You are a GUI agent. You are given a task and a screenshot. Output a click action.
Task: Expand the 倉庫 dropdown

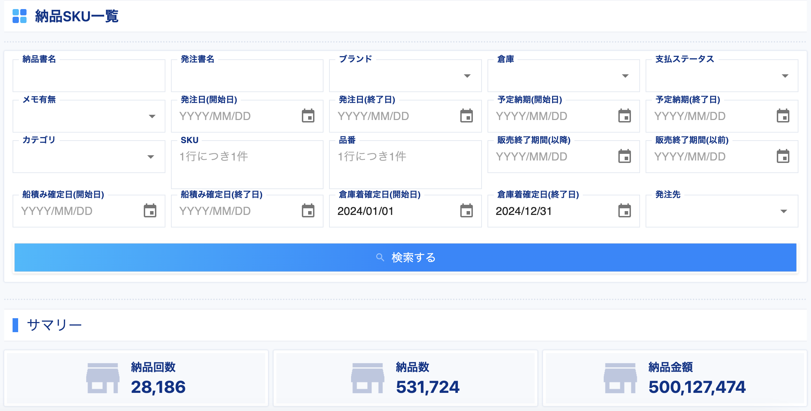(625, 76)
